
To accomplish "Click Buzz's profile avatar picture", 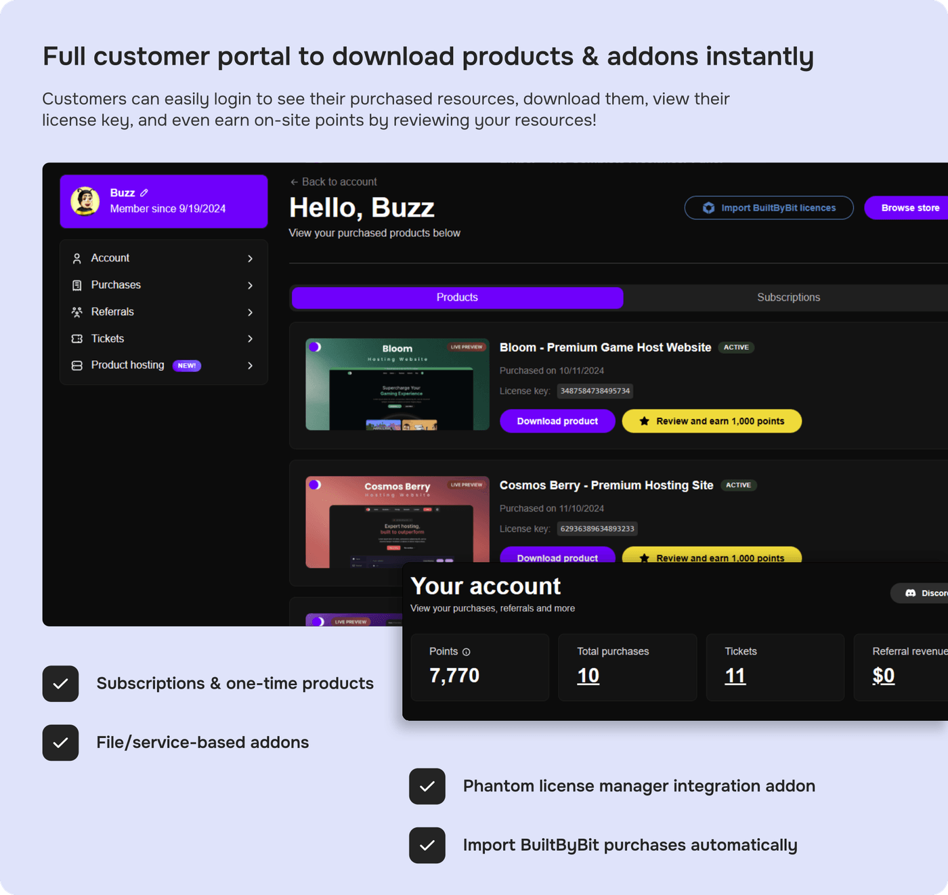I will point(85,201).
